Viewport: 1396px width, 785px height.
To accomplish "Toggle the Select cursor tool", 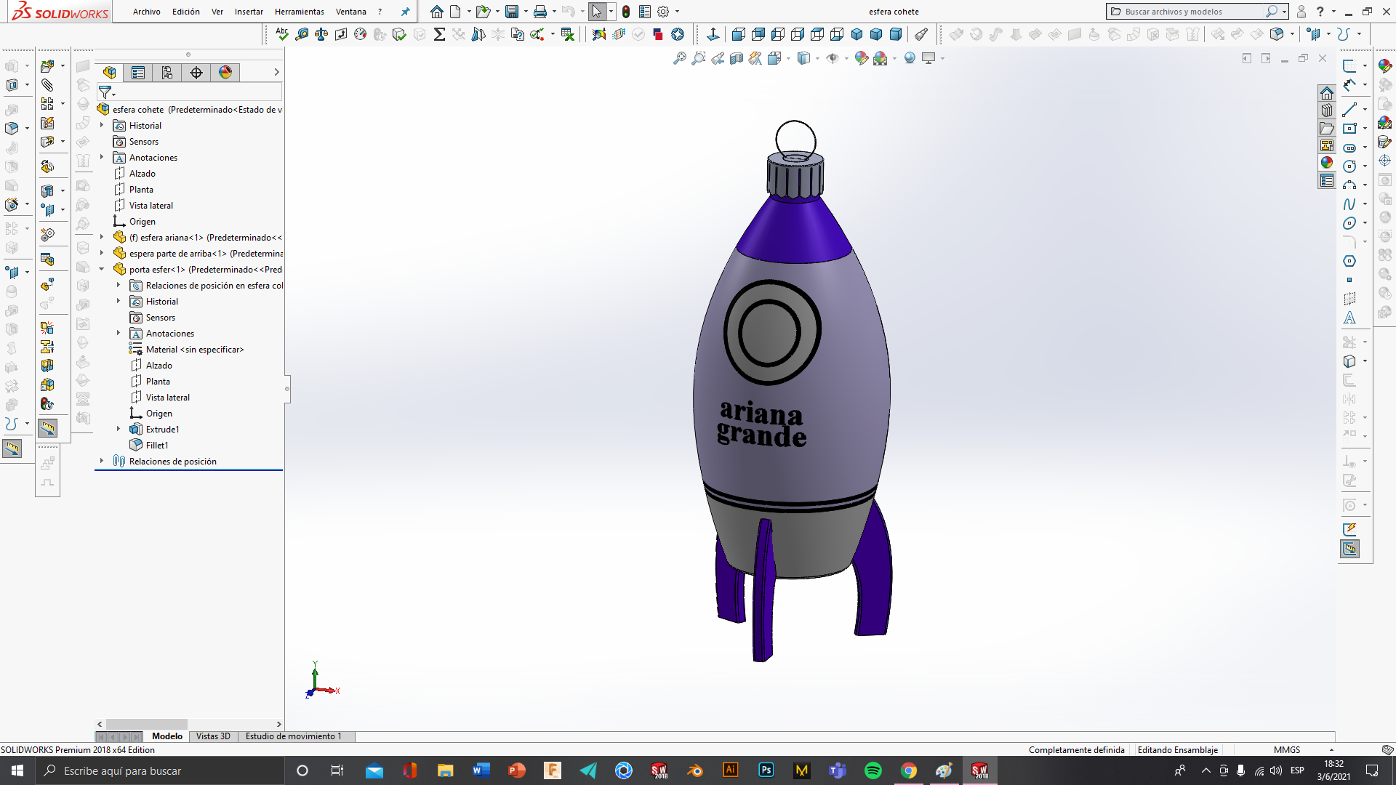I will tap(596, 12).
